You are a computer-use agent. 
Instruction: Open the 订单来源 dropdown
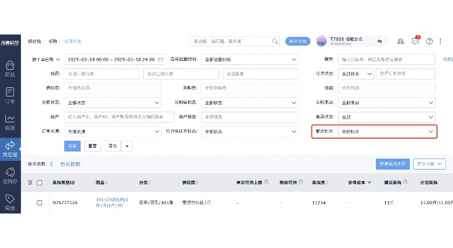pos(112,132)
